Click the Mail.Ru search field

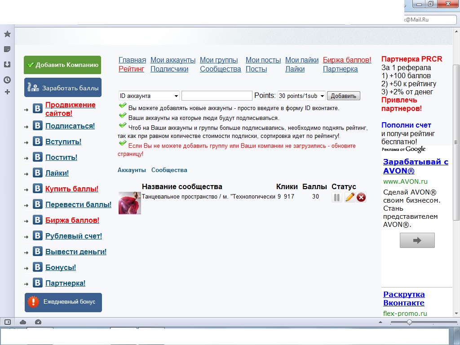click(x=430, y=20)
